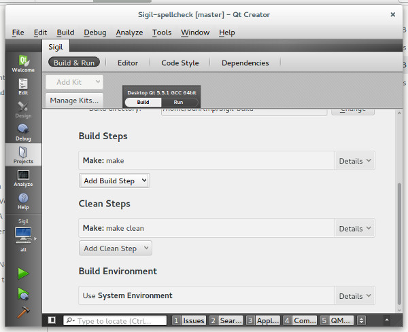Screen dimensions: 408x332
Task: Run the project with green play button
Action: [23, 274]
